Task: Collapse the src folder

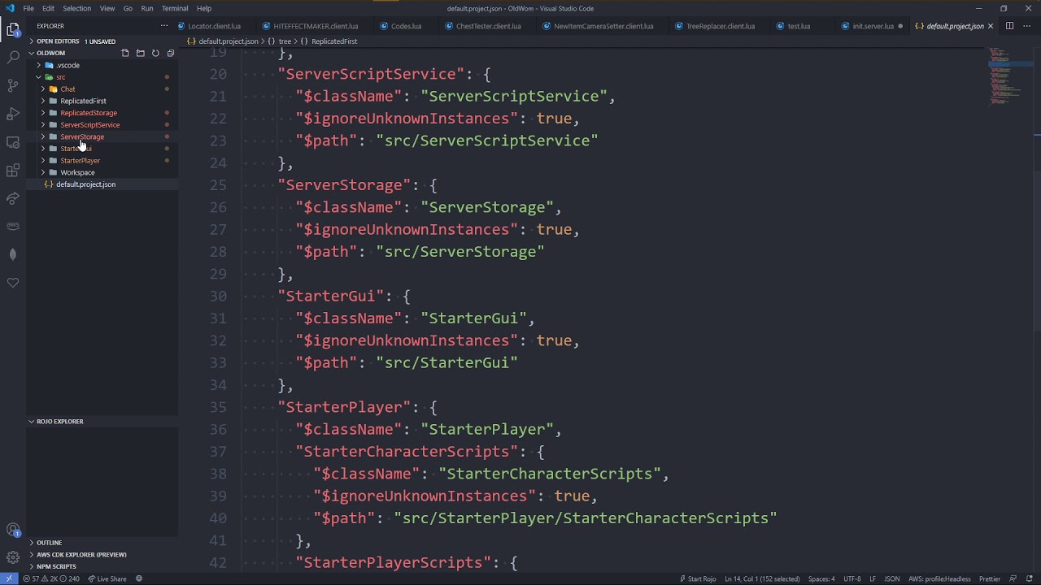Action: pos(61,77)
